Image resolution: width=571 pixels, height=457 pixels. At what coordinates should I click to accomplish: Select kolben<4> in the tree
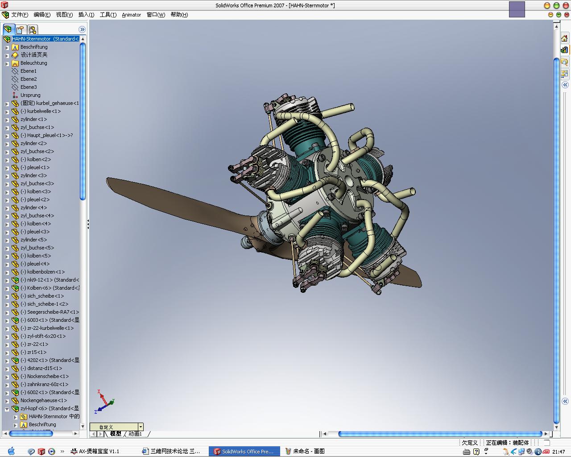[x=36, y=224]
